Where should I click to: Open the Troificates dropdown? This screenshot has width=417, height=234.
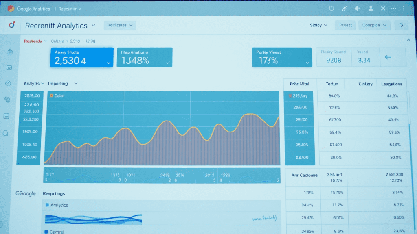120,25
